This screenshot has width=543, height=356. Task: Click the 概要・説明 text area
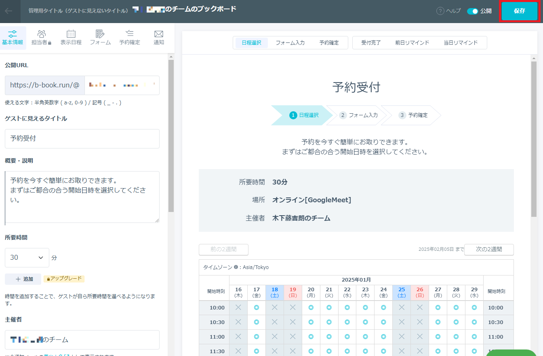point(82,197)
